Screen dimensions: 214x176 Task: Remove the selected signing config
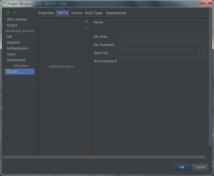pyautogui.click(x=87, y=28)
